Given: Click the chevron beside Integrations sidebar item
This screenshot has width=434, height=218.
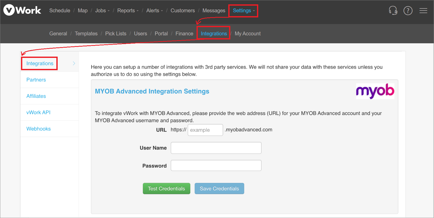Looking at the screenshot, I should pyautogui.click(x=74, y=63).
